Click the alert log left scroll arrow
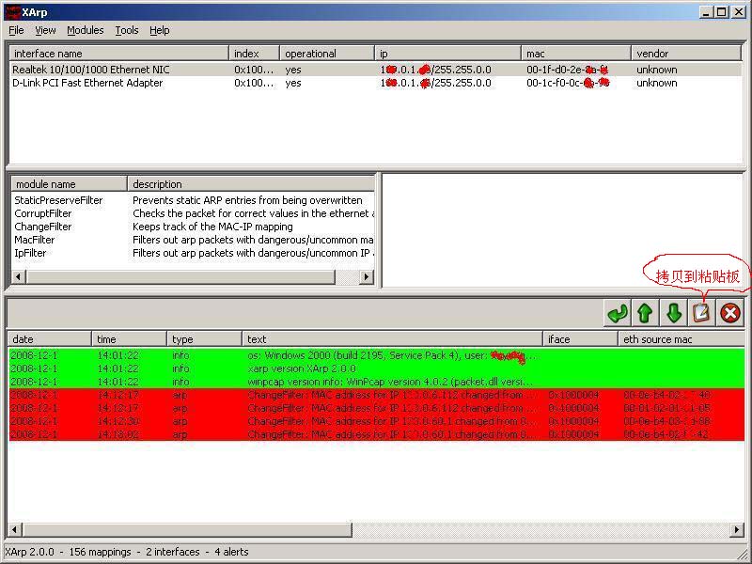This screenshot has height=564, width=752. point(14,530)
